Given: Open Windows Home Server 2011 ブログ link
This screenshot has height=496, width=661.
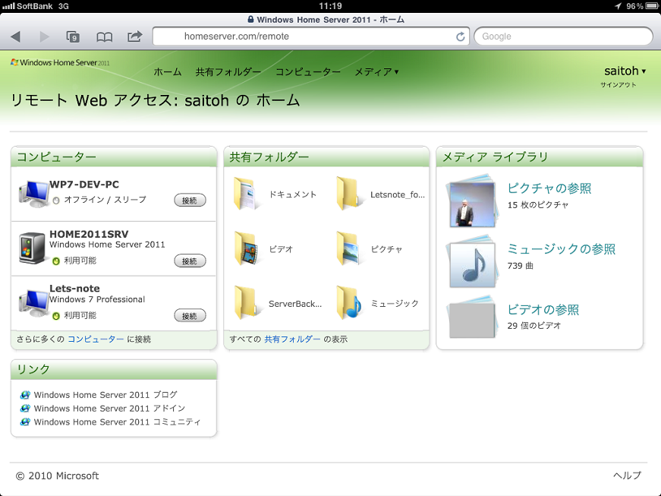Looking at the screenshot, I should pyautogui.click(x=105, y=395).
